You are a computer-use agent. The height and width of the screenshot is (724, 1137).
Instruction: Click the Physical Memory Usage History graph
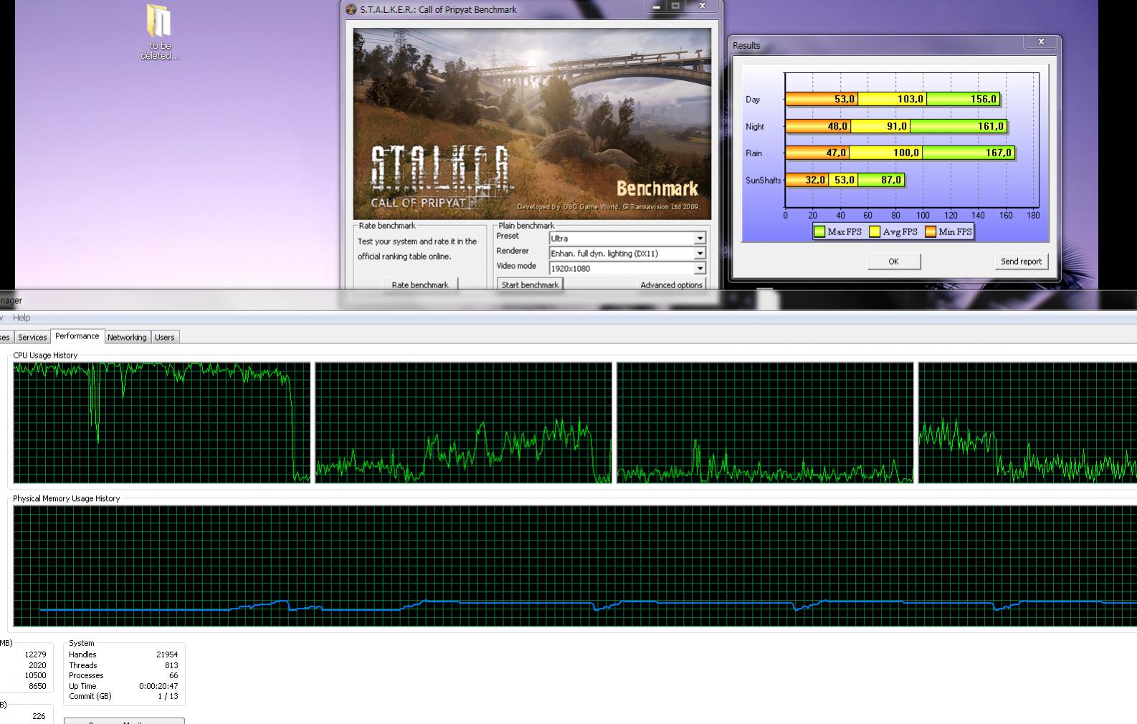click(575, 566)
